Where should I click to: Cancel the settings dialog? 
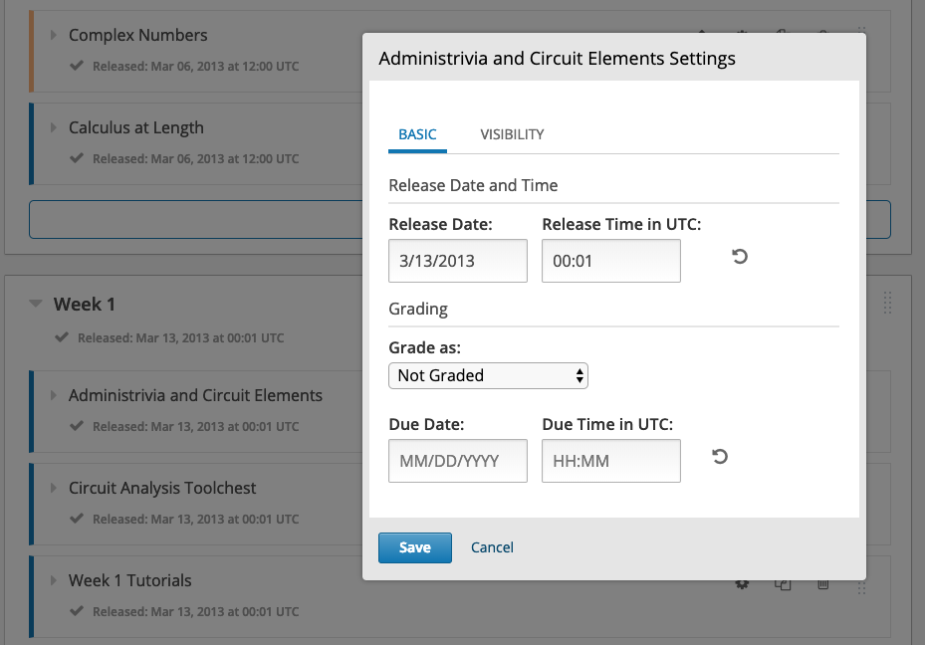[492, 547]
